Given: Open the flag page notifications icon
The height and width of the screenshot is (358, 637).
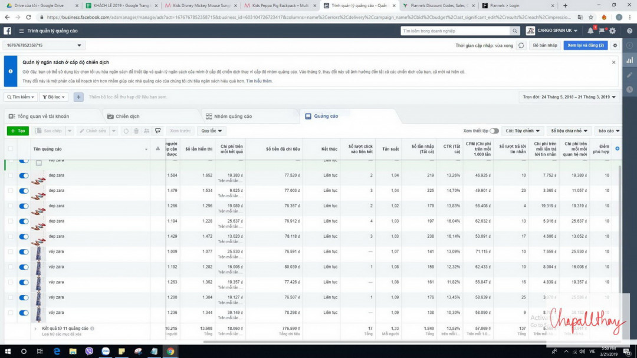Looking at the screenshot, I should (602, 31).
